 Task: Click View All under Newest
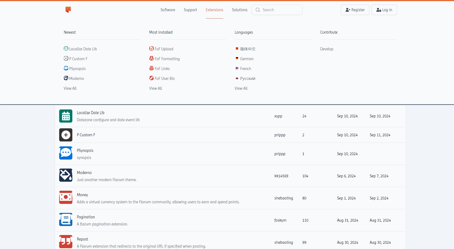point(70,88)
